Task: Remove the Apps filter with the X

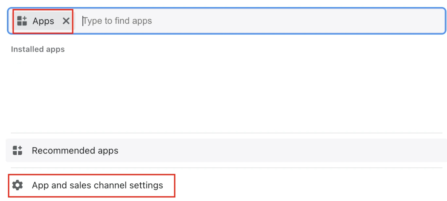Action: [x=66, y=21]
